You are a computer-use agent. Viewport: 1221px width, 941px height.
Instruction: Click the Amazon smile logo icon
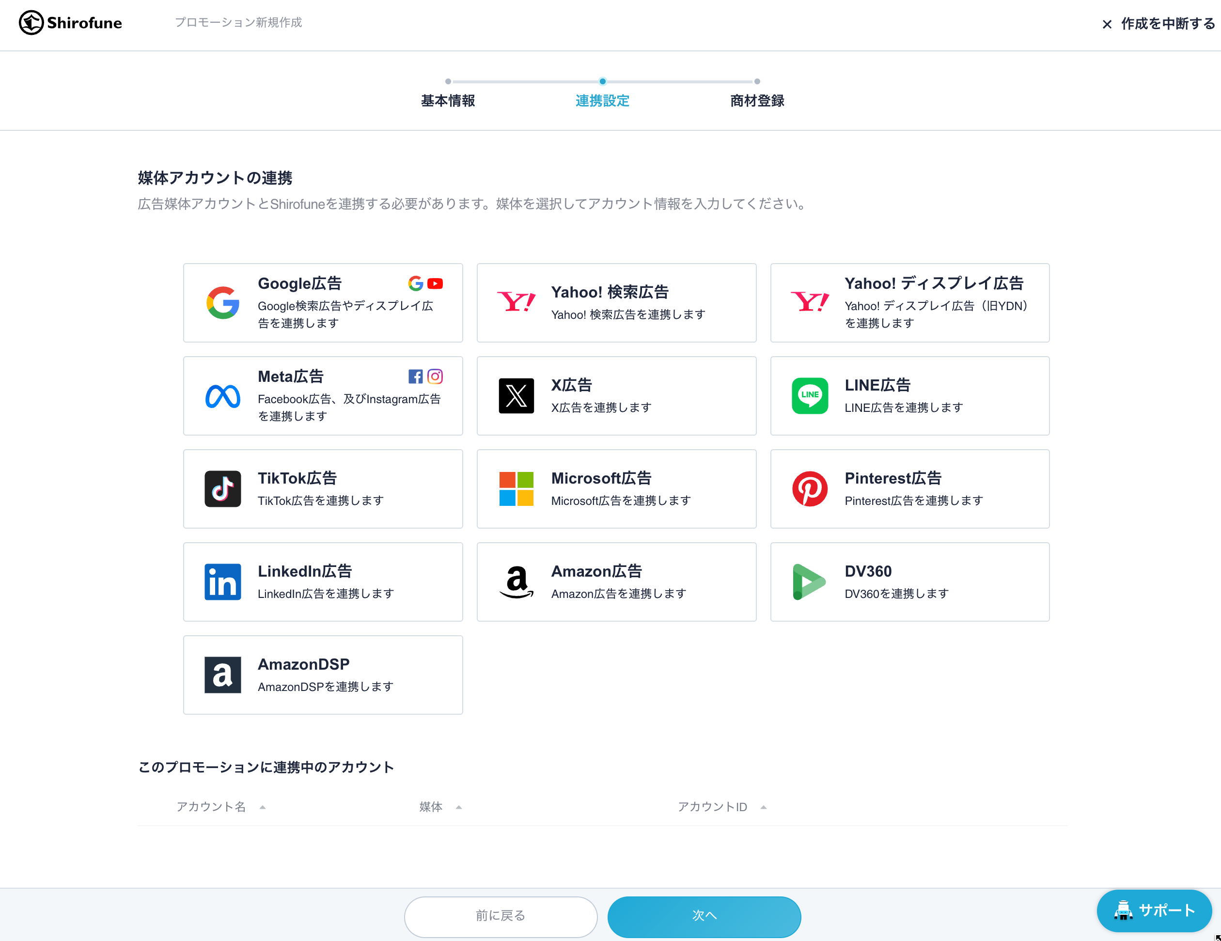(x=516, y=582)
